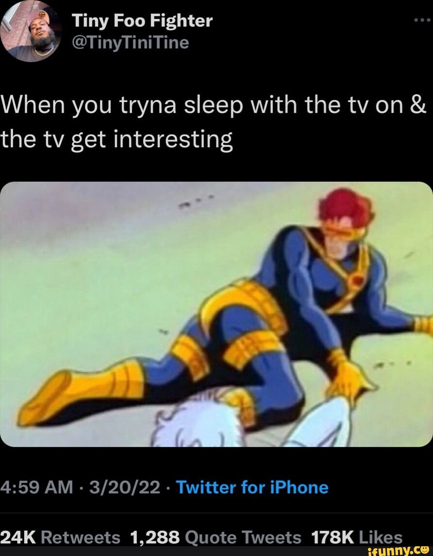This screenshot has height=556, width=433.
Task: Click the word Likes in the stats row
Action: pyautogui.click(x=381, y=537)
